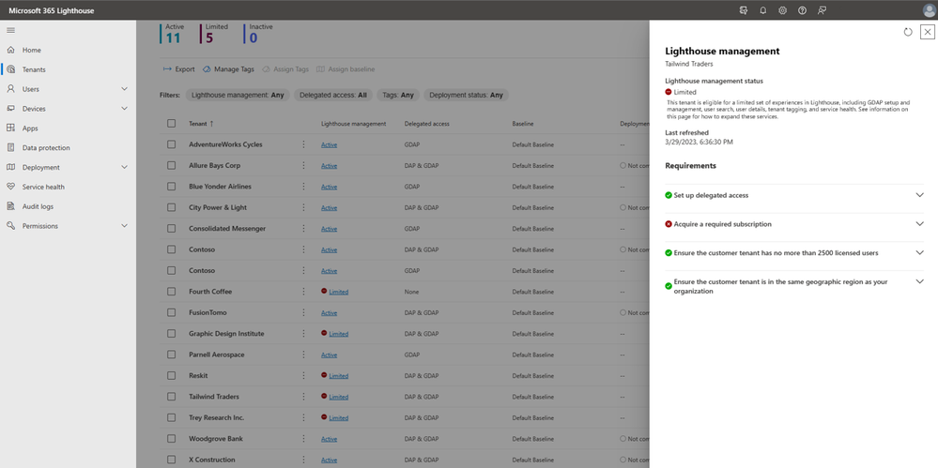Select Tenants in the sidebar

[x=34, y=69]
